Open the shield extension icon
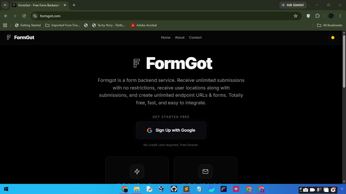 pos(308,16)
